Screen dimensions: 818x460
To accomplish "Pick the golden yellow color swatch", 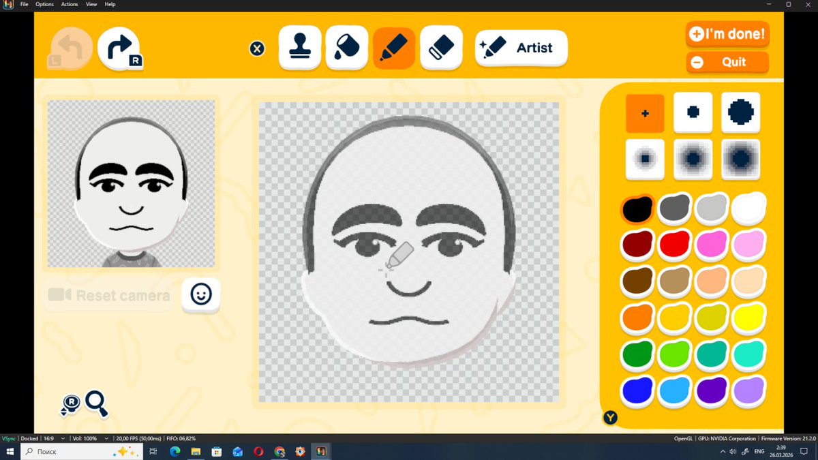I will pos(675,318).
